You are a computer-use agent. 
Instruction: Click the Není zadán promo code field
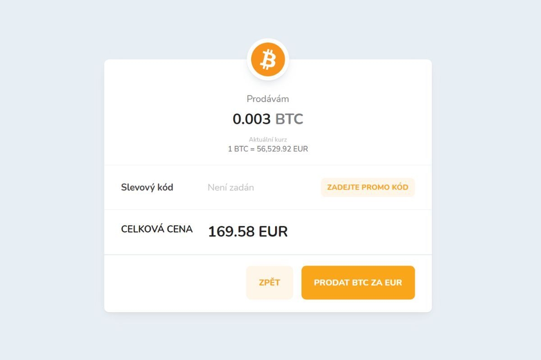[x=231, y=188]
